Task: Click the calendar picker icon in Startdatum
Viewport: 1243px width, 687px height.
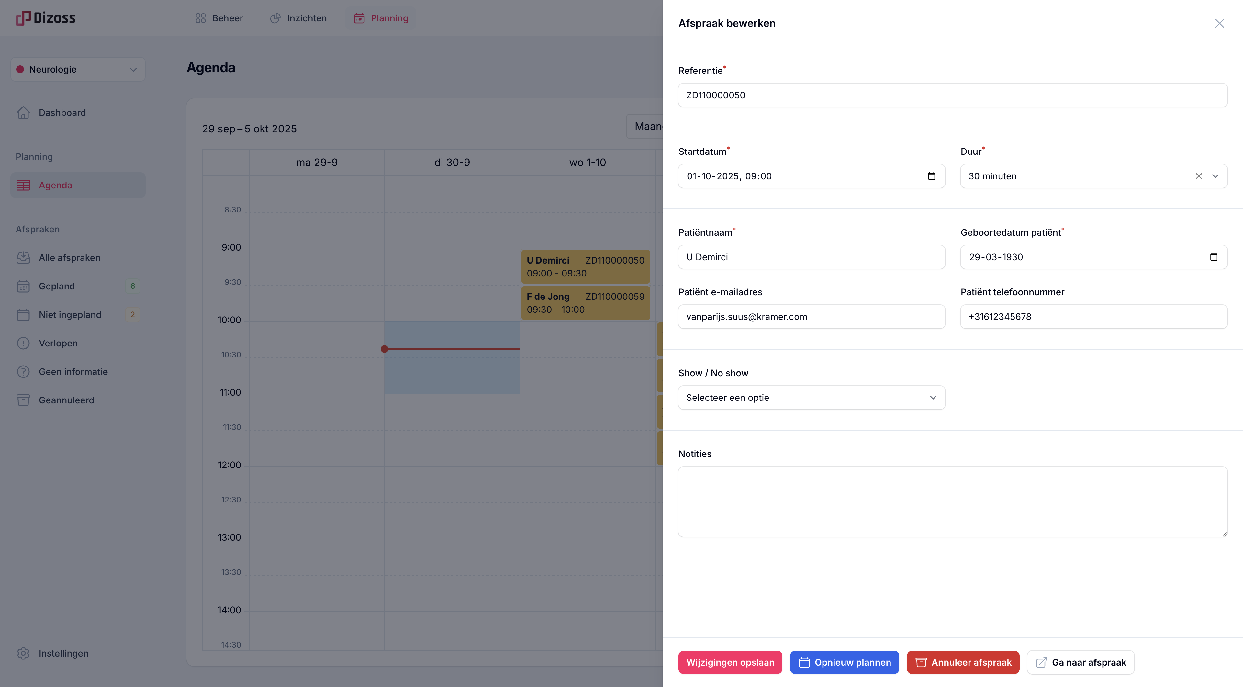Action: point(931,176)
